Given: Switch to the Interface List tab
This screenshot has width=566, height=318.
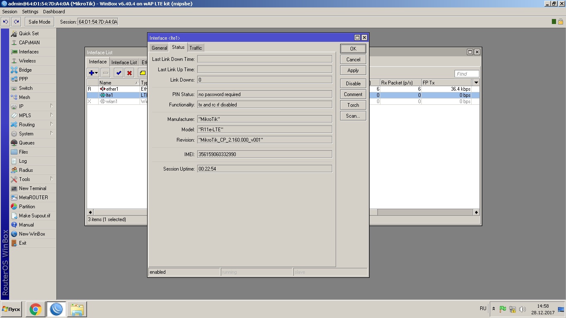Looking at the screenshot, I should pyautogui.click(x=124, y=63).
